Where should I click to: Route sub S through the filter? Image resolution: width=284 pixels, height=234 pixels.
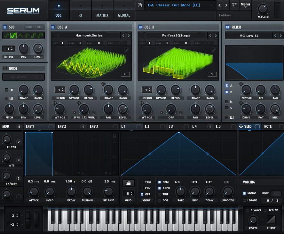(x=227, y=108)
